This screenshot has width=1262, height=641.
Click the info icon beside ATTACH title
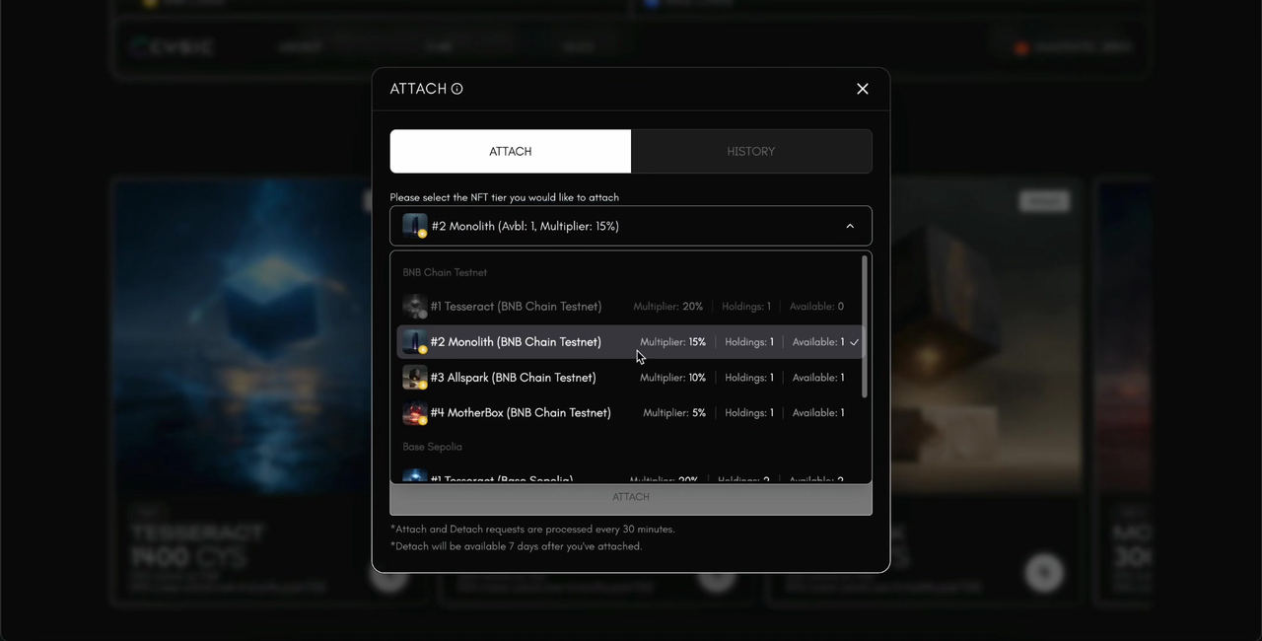(456, 89)
